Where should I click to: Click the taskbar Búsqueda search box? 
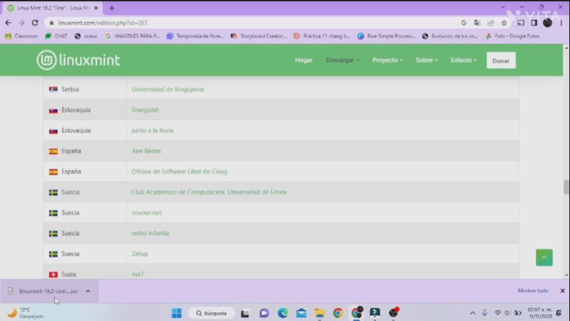211,313
